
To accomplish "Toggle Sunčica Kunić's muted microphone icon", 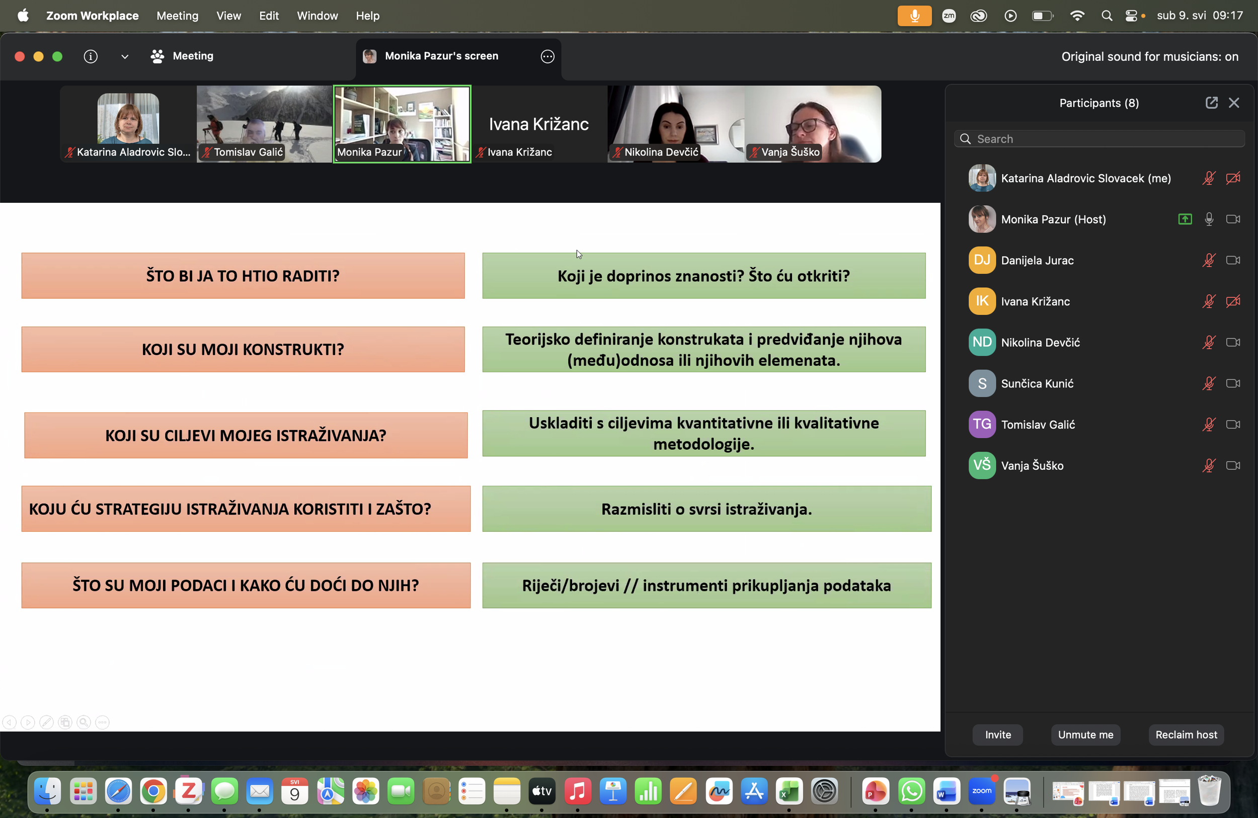I will pyautogui.click(x=1209, y=383).
